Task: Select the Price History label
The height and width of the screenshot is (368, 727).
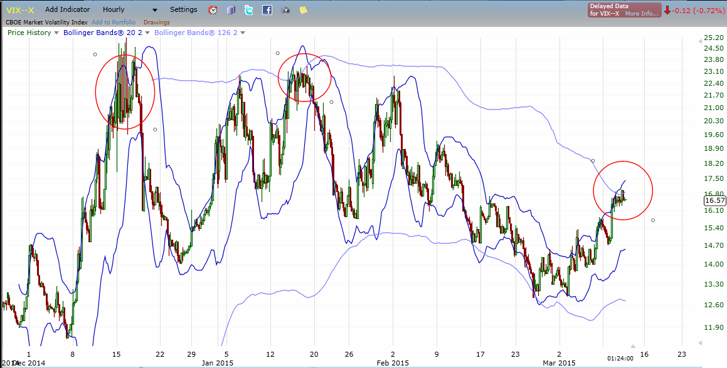Action: coord(29,33)
